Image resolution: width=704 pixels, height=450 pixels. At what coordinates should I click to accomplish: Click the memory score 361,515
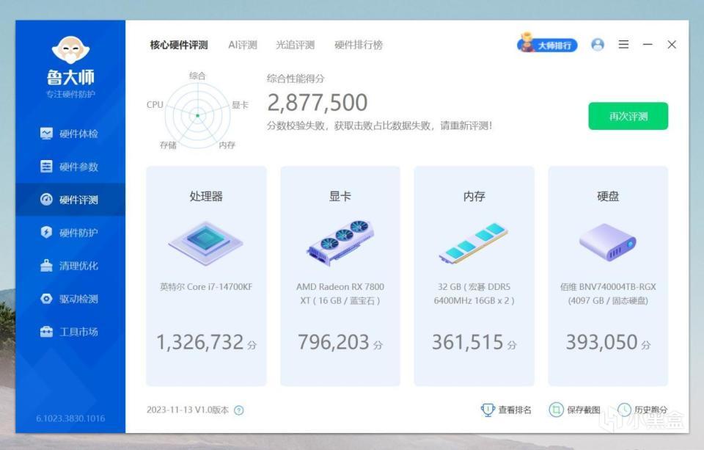[x=467, y=342]
